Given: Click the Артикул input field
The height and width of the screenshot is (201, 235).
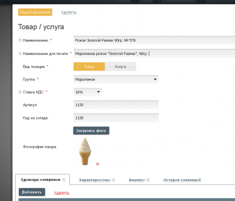Looking at the screenshot, I should [116, 105].
